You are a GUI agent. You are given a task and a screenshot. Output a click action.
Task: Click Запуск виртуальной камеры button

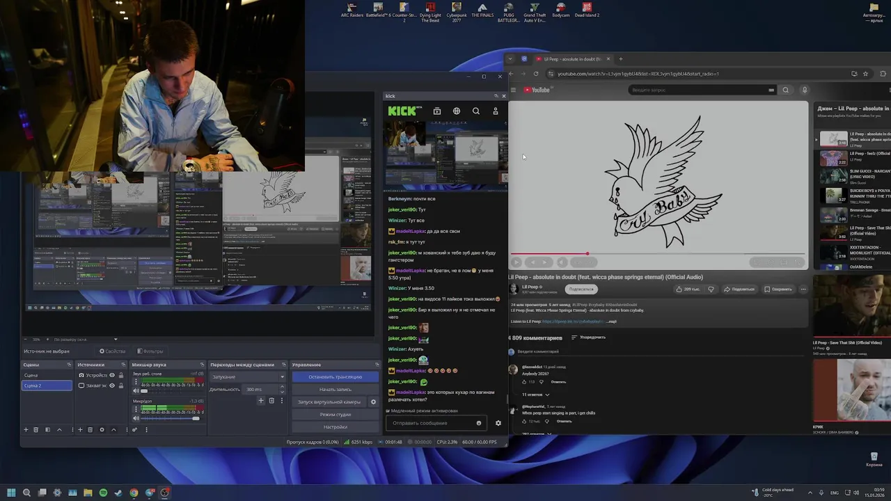click(329, 401)
